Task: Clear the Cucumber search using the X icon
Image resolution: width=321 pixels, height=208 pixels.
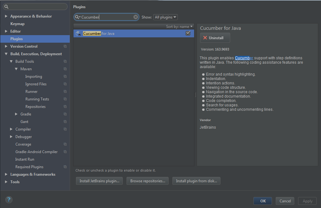Action: click(135, 17)
